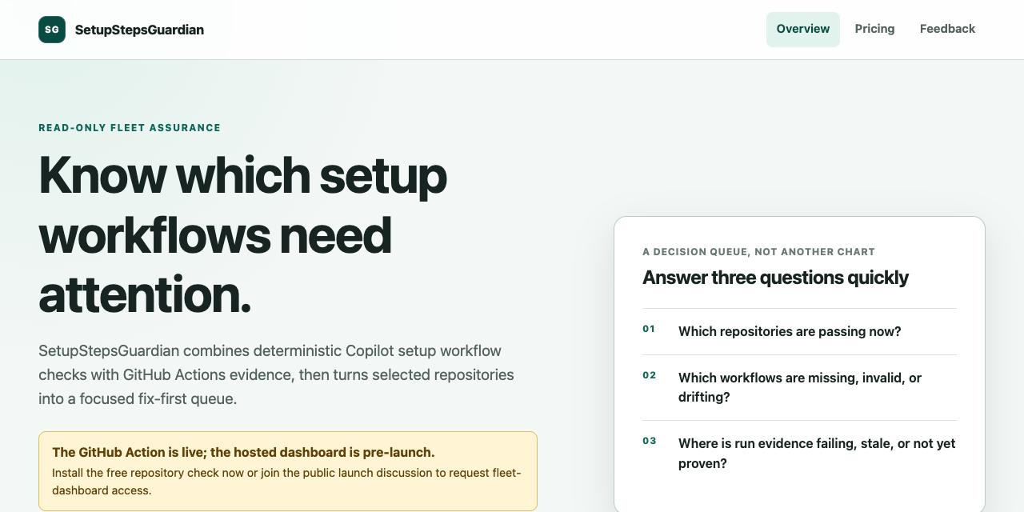Click the 'Answer three questions quickly' heading
The image size is (1024, 512).
click(x=775, y=278)
